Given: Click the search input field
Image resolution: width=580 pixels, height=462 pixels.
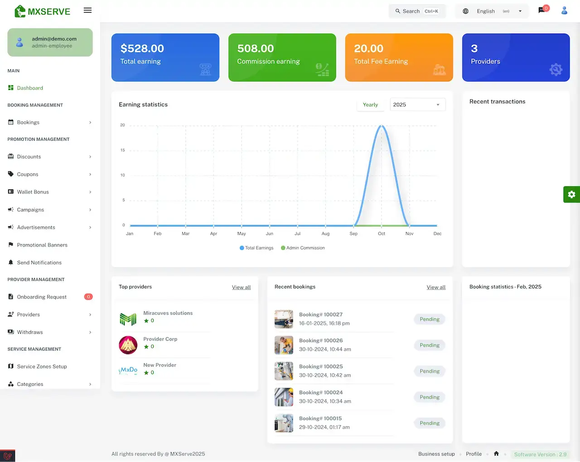Looking at the screenshot, I should click(417, 11).
